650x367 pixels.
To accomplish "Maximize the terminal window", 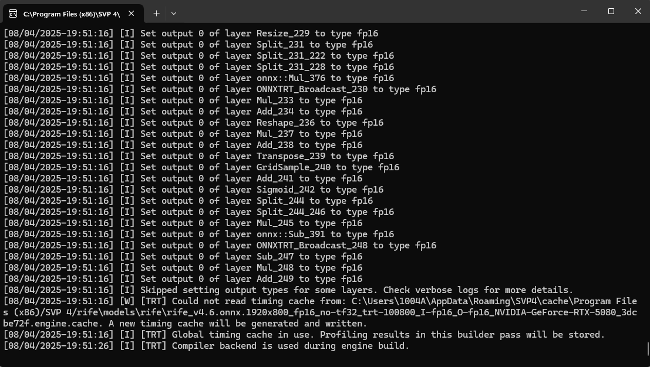I will (x=611, y=11).
